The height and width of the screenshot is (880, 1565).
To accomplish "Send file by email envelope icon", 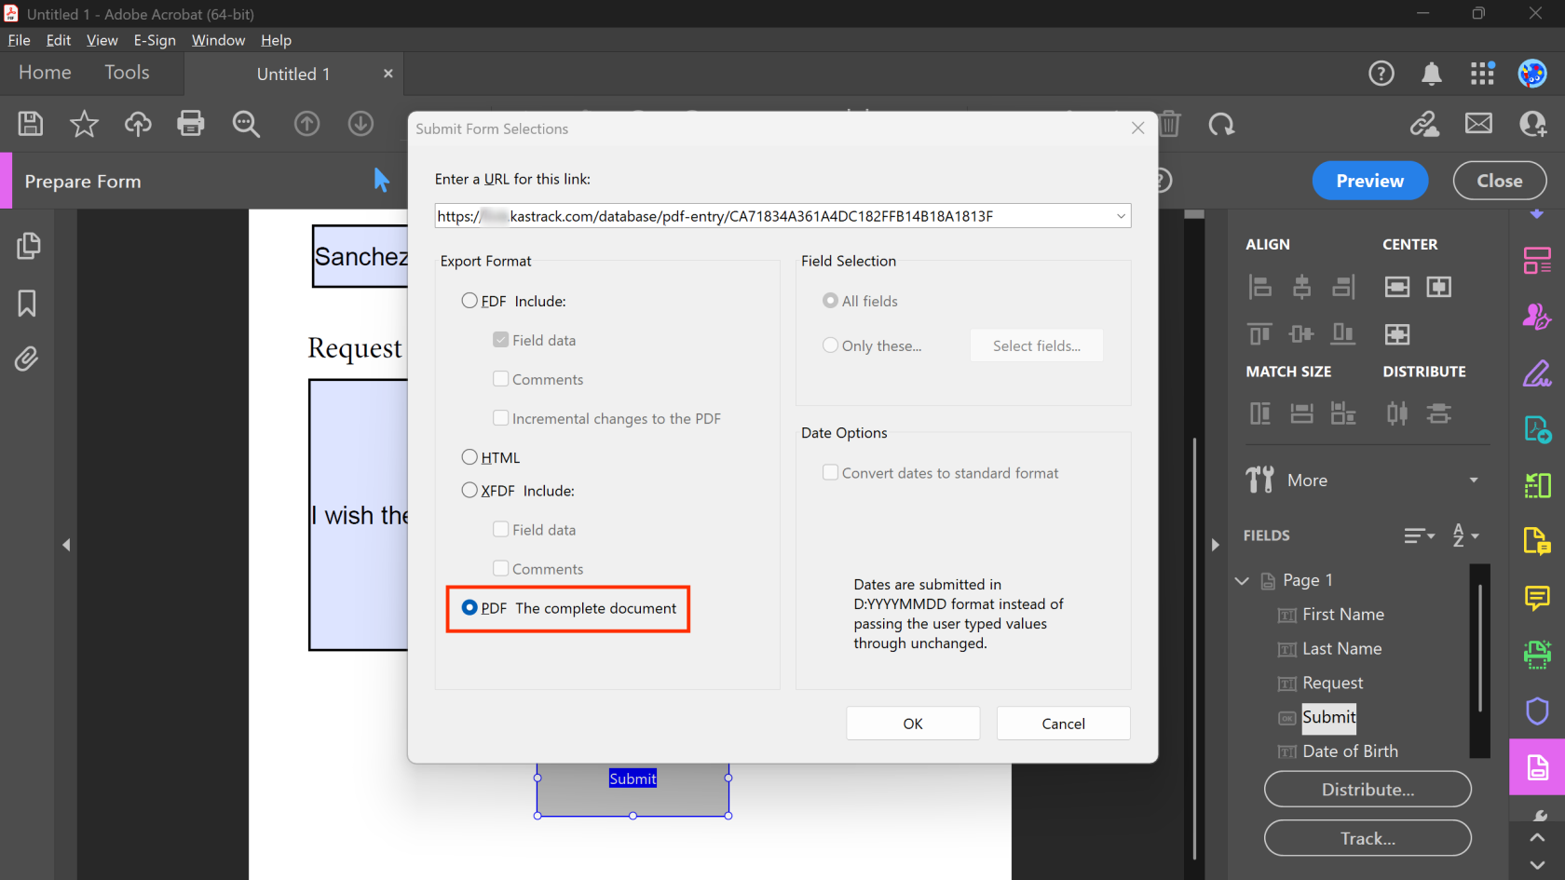I will click(1478, 123).
